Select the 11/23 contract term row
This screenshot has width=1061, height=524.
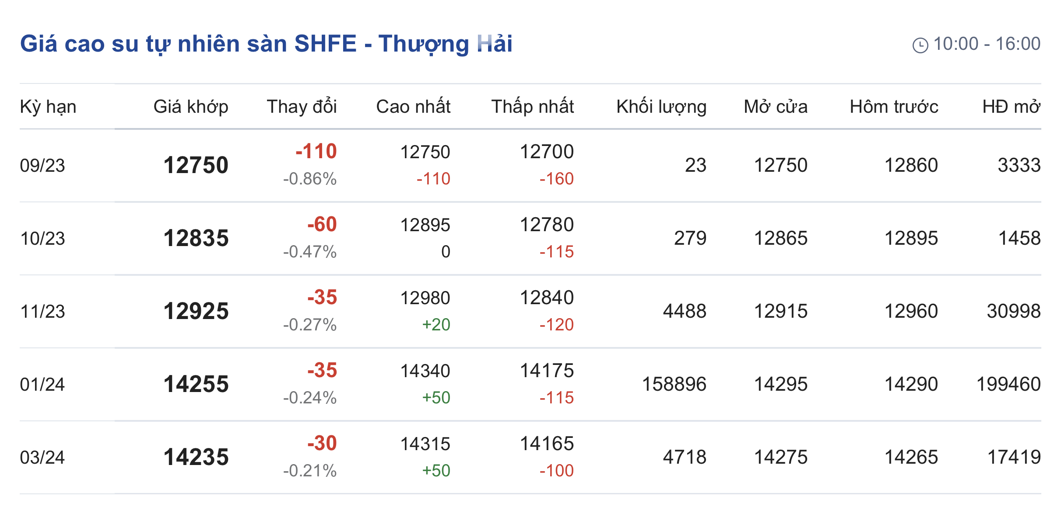(42, 312)
